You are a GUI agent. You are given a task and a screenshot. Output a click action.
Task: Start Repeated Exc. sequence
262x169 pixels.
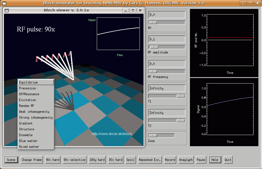(150, 160)
